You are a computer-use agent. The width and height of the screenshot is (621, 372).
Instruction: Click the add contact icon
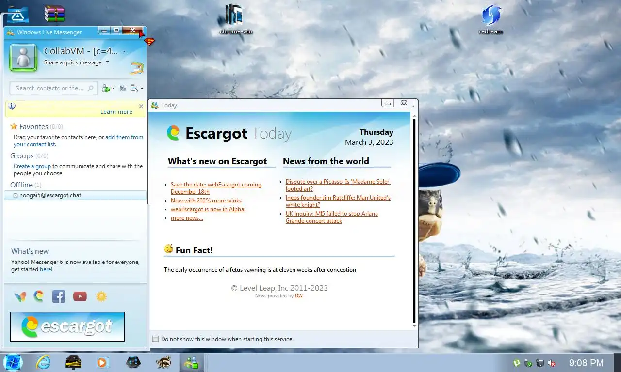coord(106,88)
